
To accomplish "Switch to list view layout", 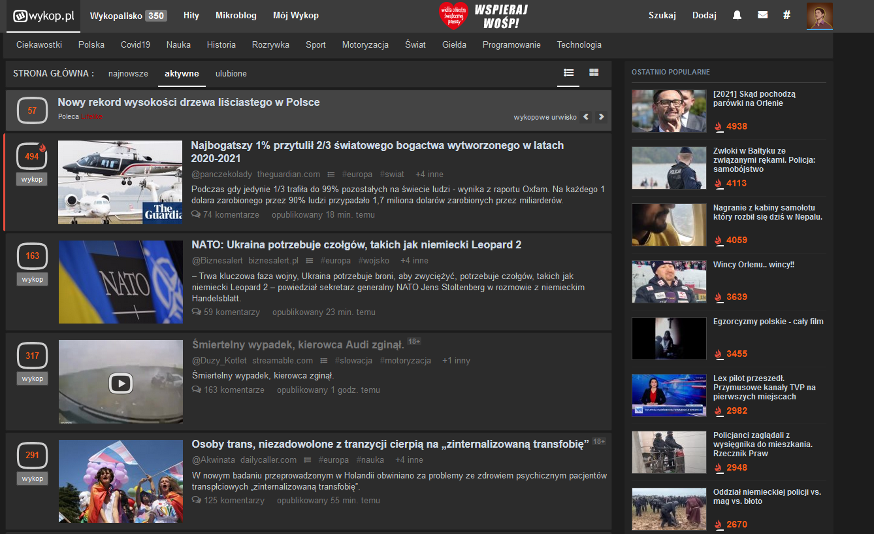I will pos(569,73).
